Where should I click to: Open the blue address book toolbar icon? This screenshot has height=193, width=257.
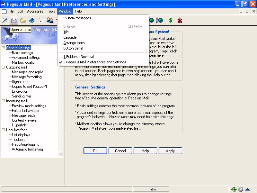tap(32, 20)
